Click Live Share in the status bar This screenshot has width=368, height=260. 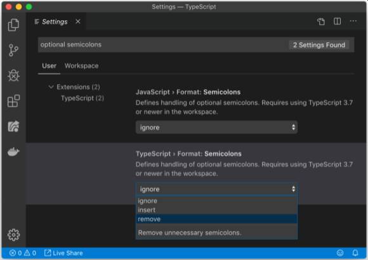[x=63, y=253]
